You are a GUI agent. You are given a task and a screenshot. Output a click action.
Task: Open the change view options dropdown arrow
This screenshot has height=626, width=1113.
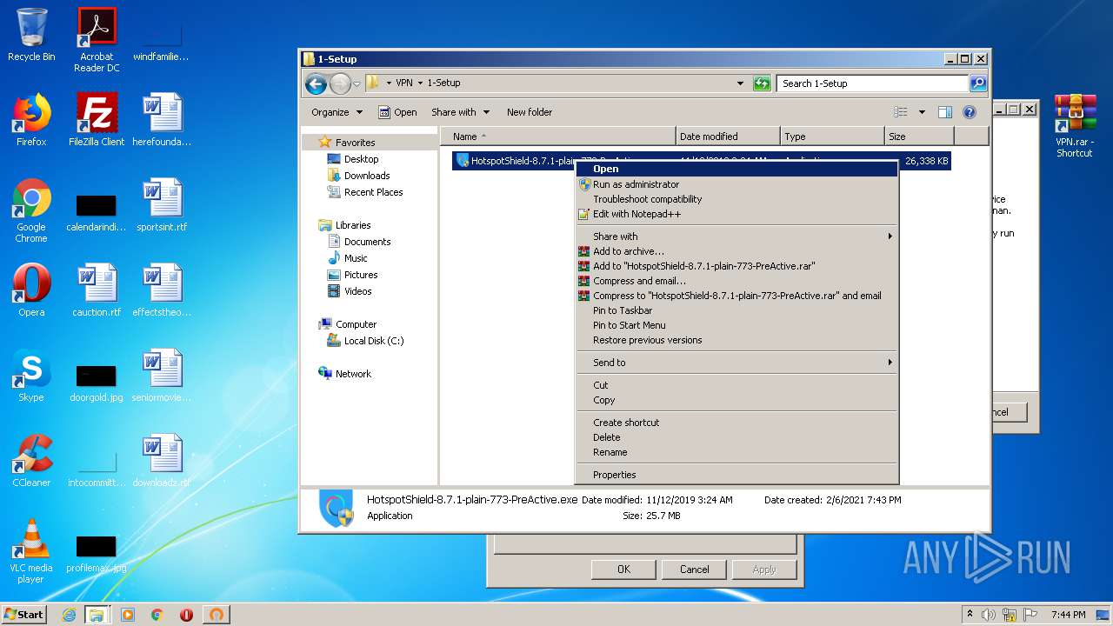coord(922,112)
